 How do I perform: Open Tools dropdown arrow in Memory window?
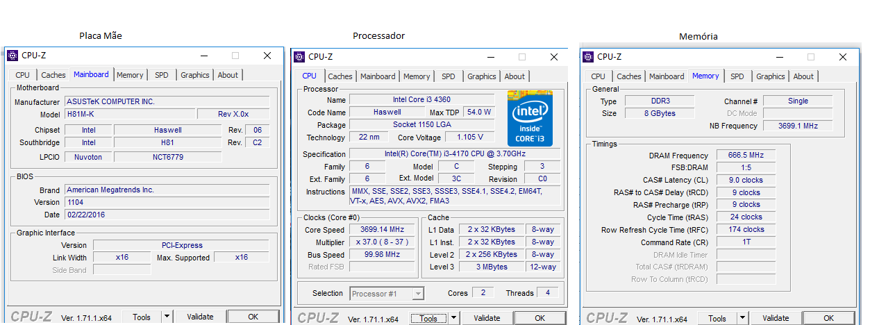pos(742,318)
